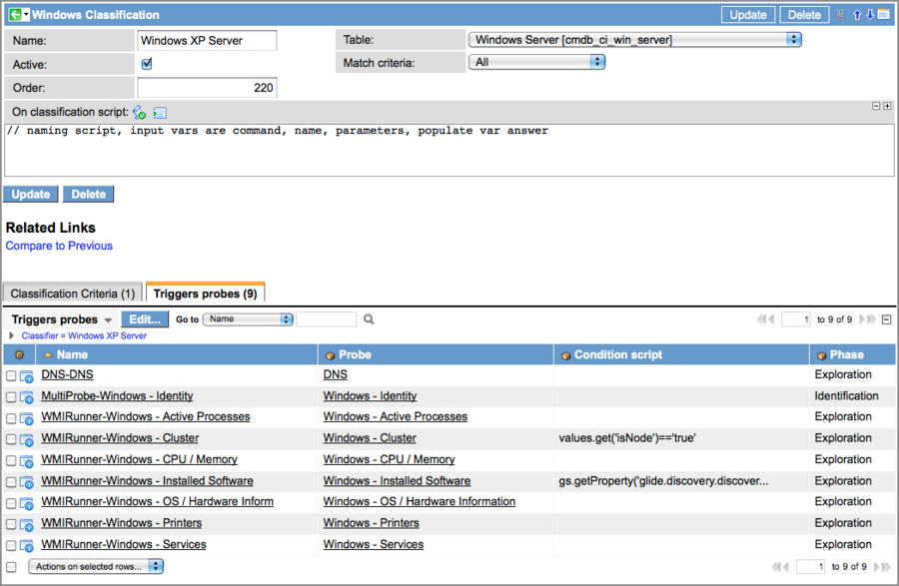The image size is (899, 586).
Task: Open preview icon for WMIRunner-Windows - Cluster
Action: pos(26,440)
